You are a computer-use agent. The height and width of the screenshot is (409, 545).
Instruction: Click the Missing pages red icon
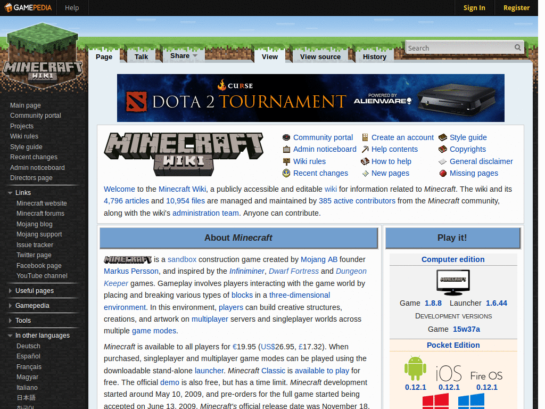(x=443, y=173)
